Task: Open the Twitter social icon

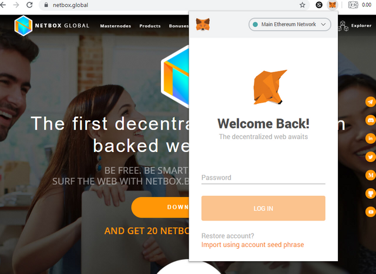Action: tap(370, 157)
